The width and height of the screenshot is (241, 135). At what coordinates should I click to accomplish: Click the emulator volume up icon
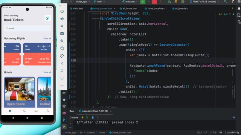coord(62,19)
